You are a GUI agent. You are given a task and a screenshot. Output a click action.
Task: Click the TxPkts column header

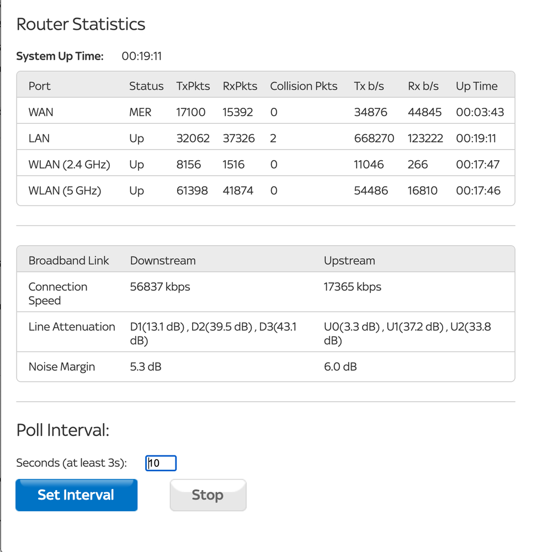(193, 86)
